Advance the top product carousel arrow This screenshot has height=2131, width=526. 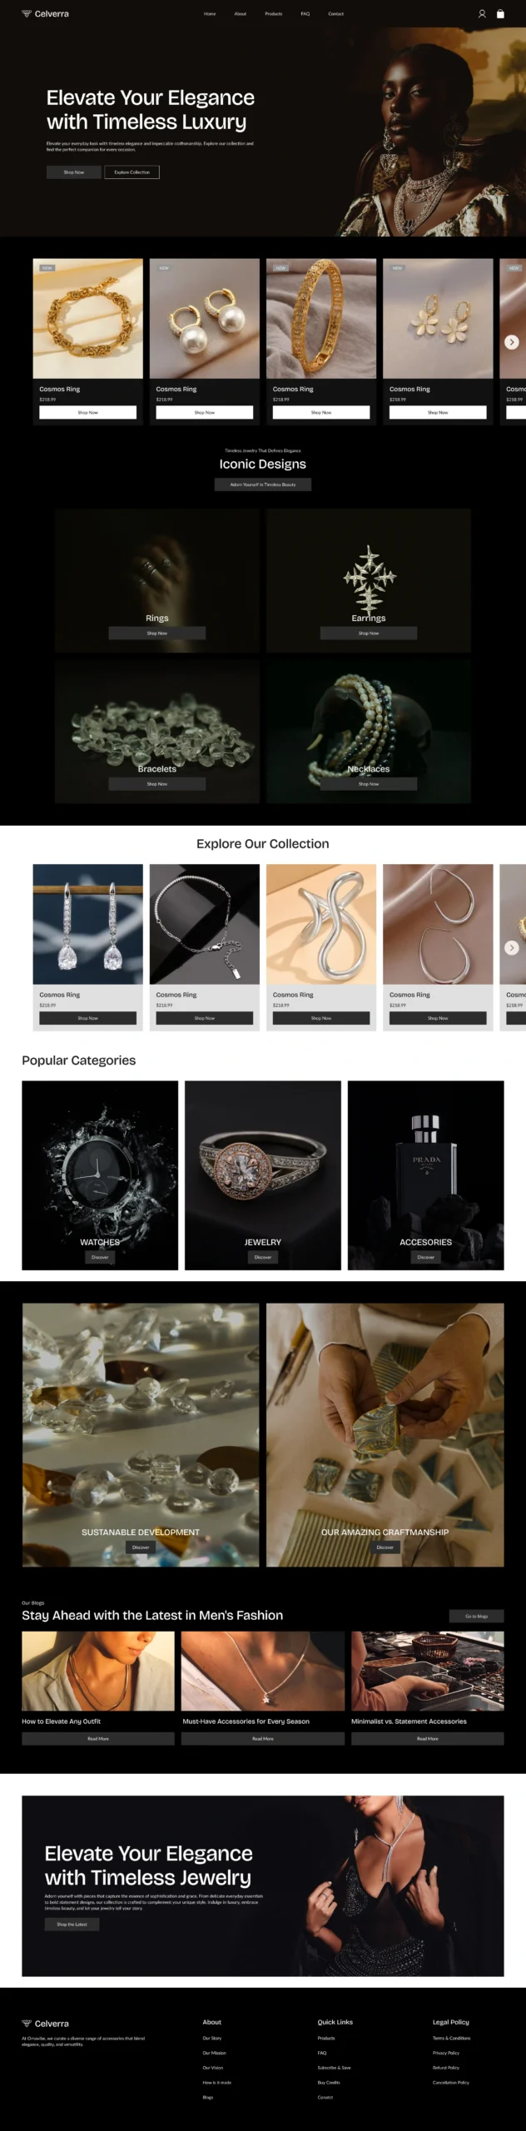click(512, 342)
